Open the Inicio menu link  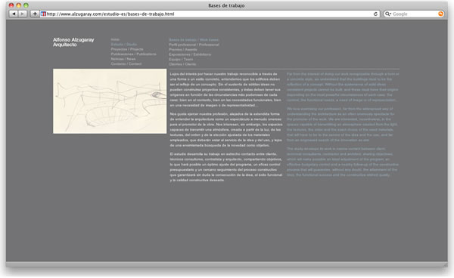(115, 39)
